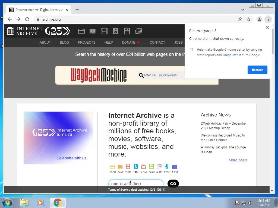
Task: Share this page icon in address bar
Action: (x=240, y=19)
